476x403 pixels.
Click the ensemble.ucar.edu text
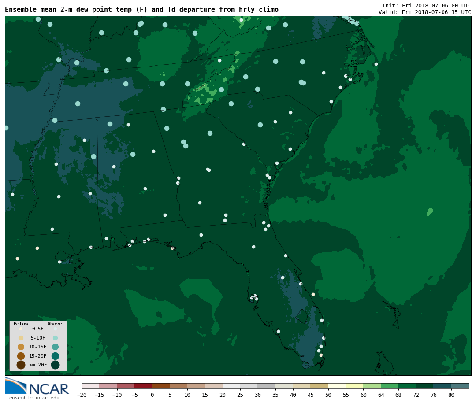(x=34, y=398)
